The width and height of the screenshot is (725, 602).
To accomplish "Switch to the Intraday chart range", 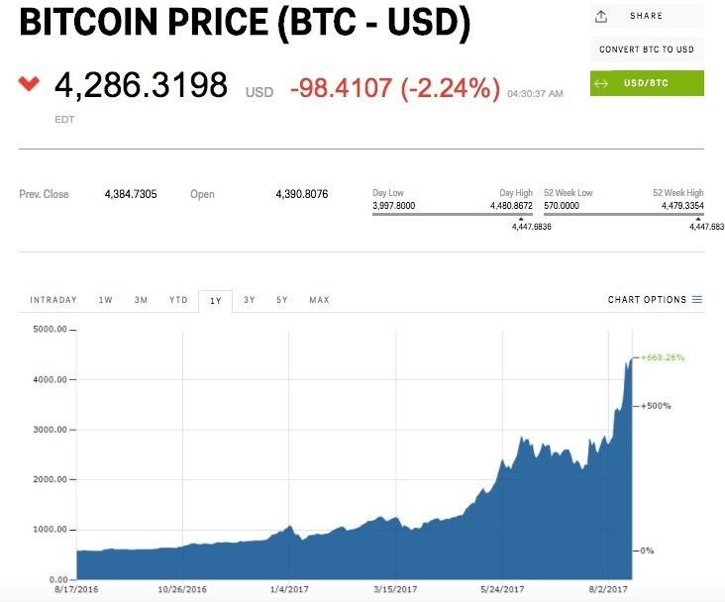I will 53,300.
